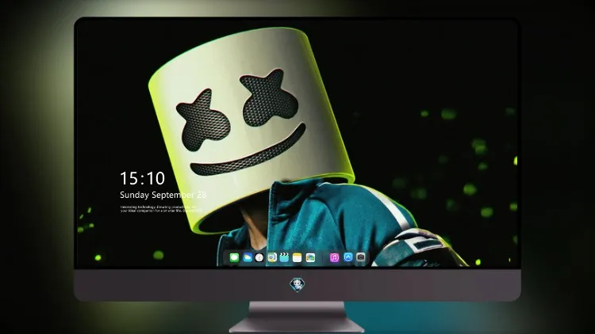Open the green Messages app in dock
The height and width of the screenshot is (334, 595).
tap(234, 257)
